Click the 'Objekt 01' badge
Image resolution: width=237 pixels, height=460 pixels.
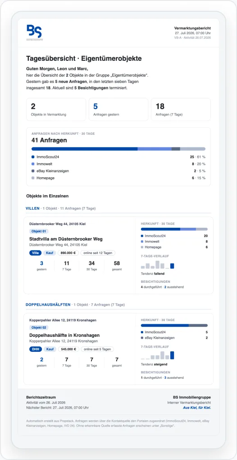(x=39, y=231)
